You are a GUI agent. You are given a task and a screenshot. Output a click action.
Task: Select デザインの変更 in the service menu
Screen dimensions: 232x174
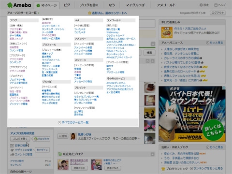pos(17,71)
